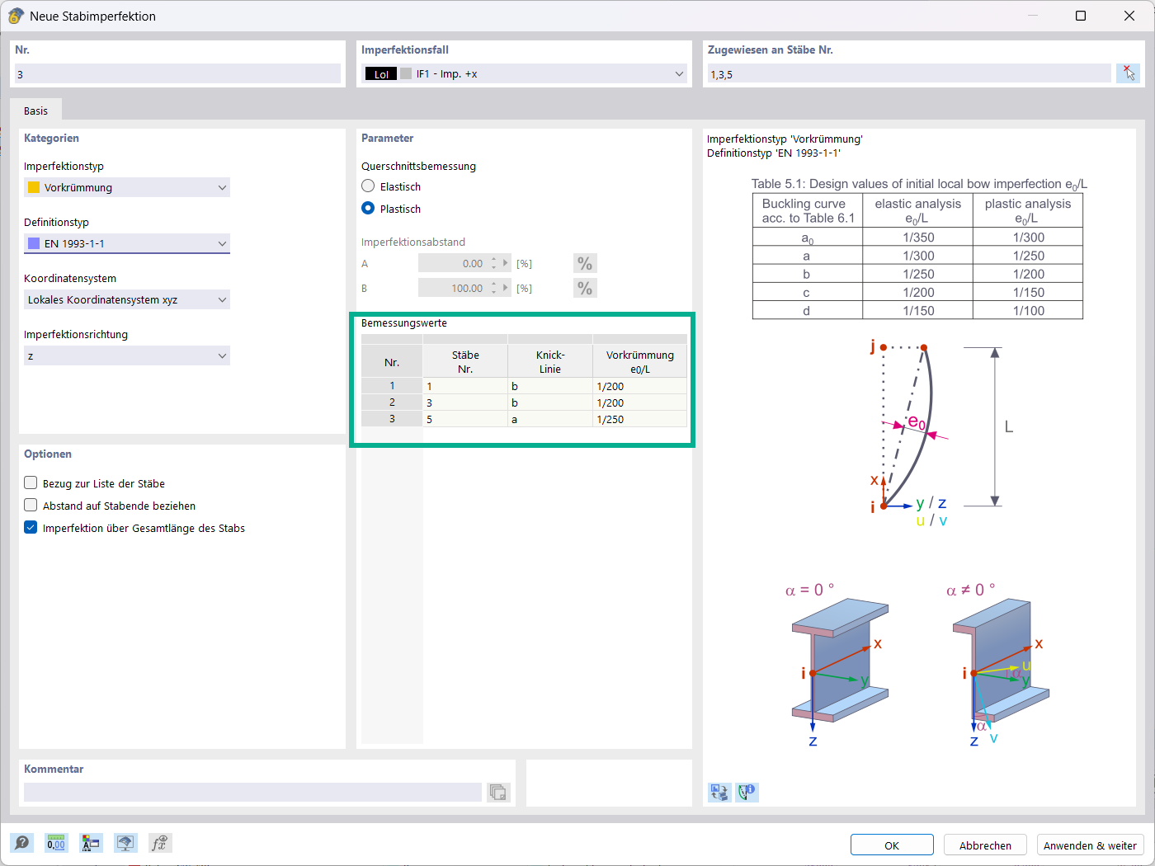The width and height of the screenshot is (1155, 866).
Task: Open the Koordinatensystem dropdown
Action: pos(127,299)
